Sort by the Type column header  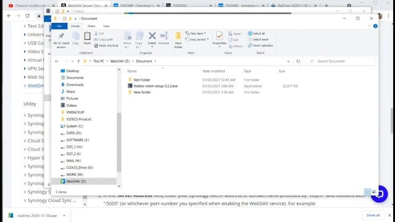247,72
